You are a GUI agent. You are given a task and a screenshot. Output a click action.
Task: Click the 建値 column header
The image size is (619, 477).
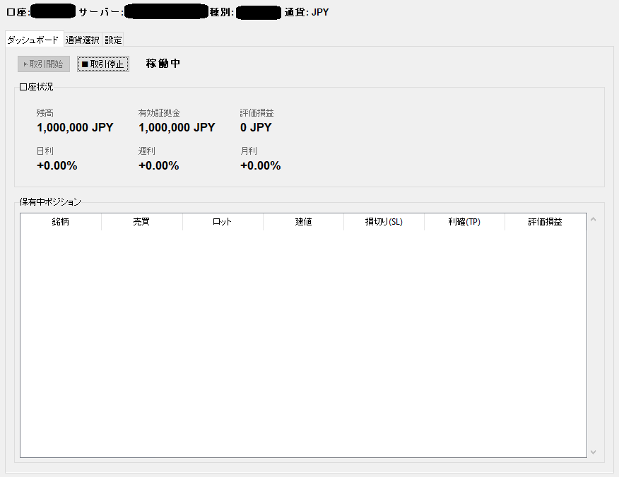(x=303, y=222)
